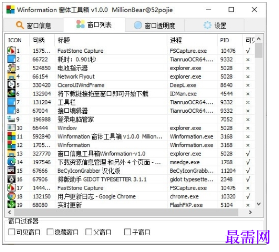This screenshot has height=252, width=279.
Task: Click the PID value 2348
Action: [227, 179]
